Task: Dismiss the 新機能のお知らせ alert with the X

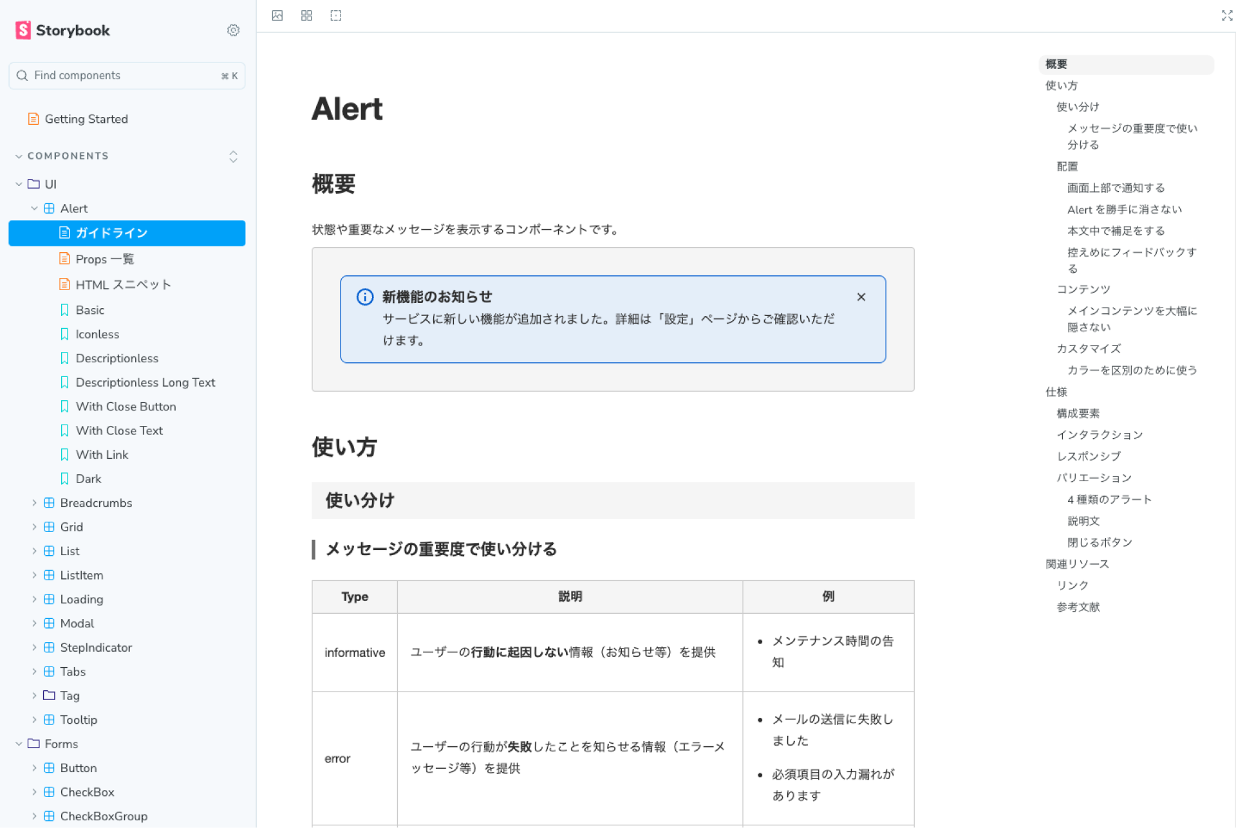Action: (861, 297)
